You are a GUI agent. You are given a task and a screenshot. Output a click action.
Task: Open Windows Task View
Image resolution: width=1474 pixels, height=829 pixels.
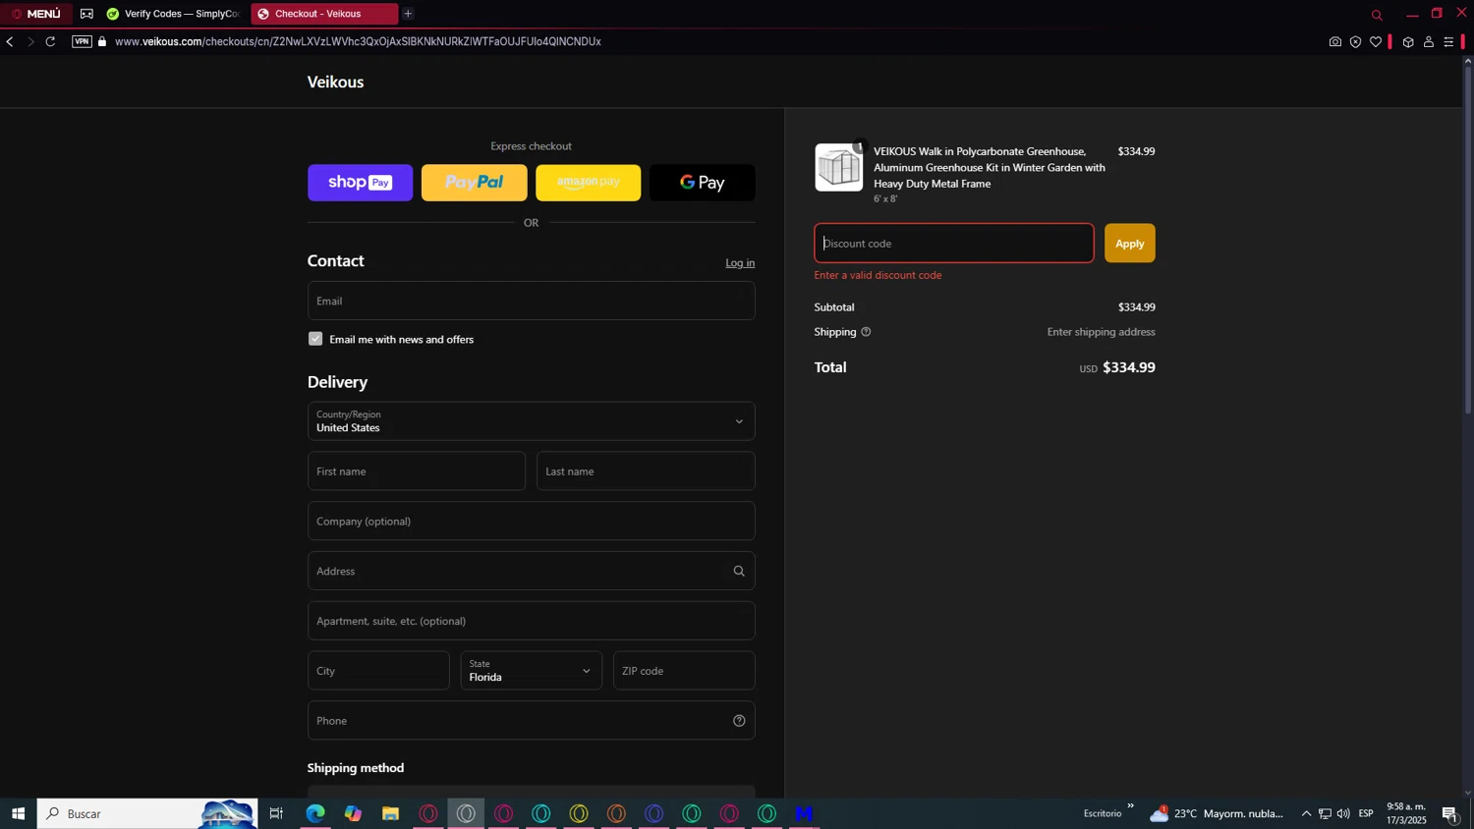pyautogui.click(x=276, y=813)
